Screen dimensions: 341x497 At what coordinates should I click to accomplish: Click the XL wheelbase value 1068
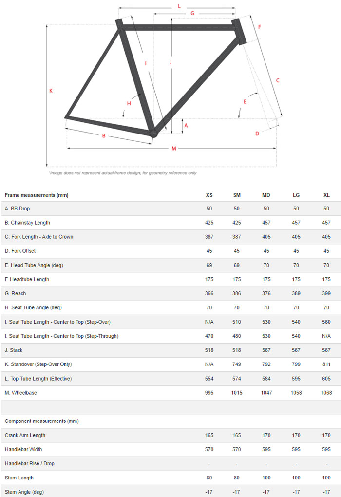[326, 393]
